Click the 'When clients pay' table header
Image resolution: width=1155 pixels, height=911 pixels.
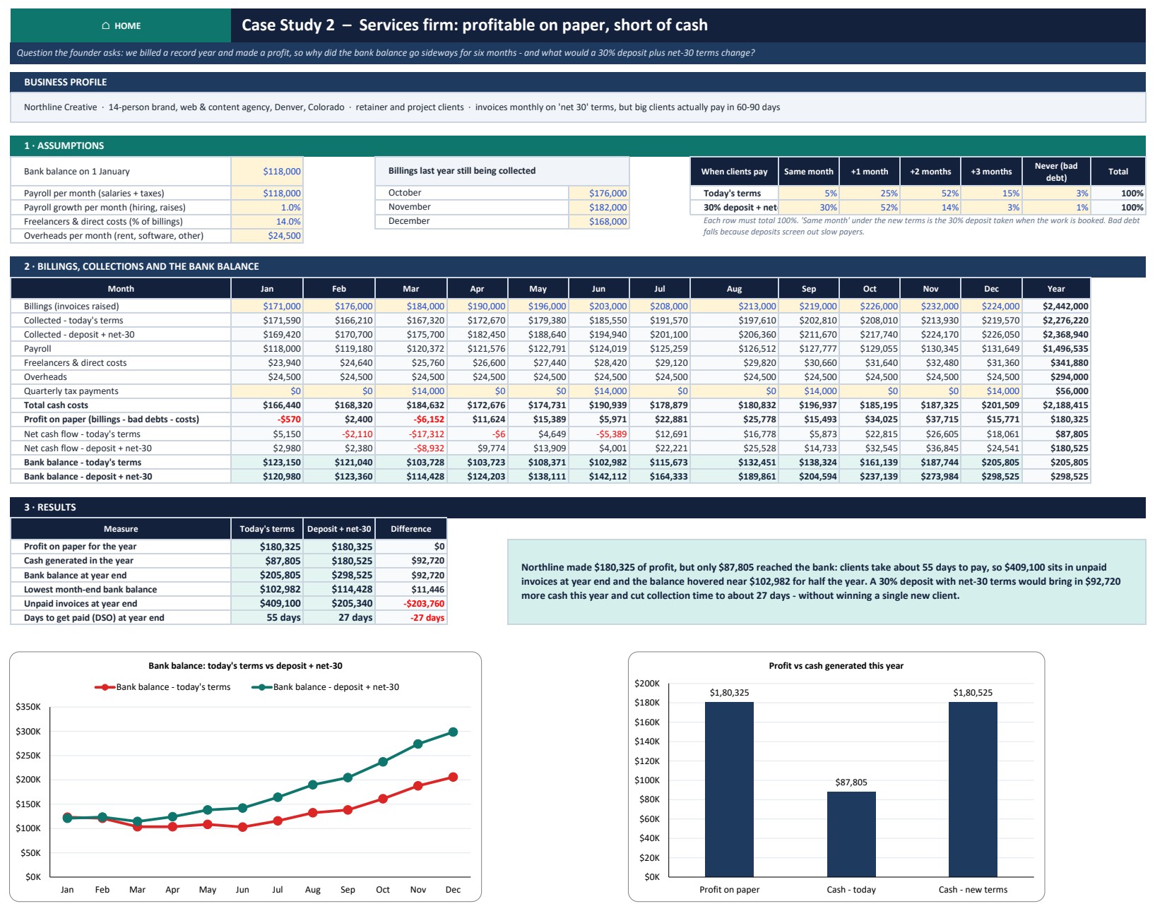pyautogui.click(x=735, y=172)
